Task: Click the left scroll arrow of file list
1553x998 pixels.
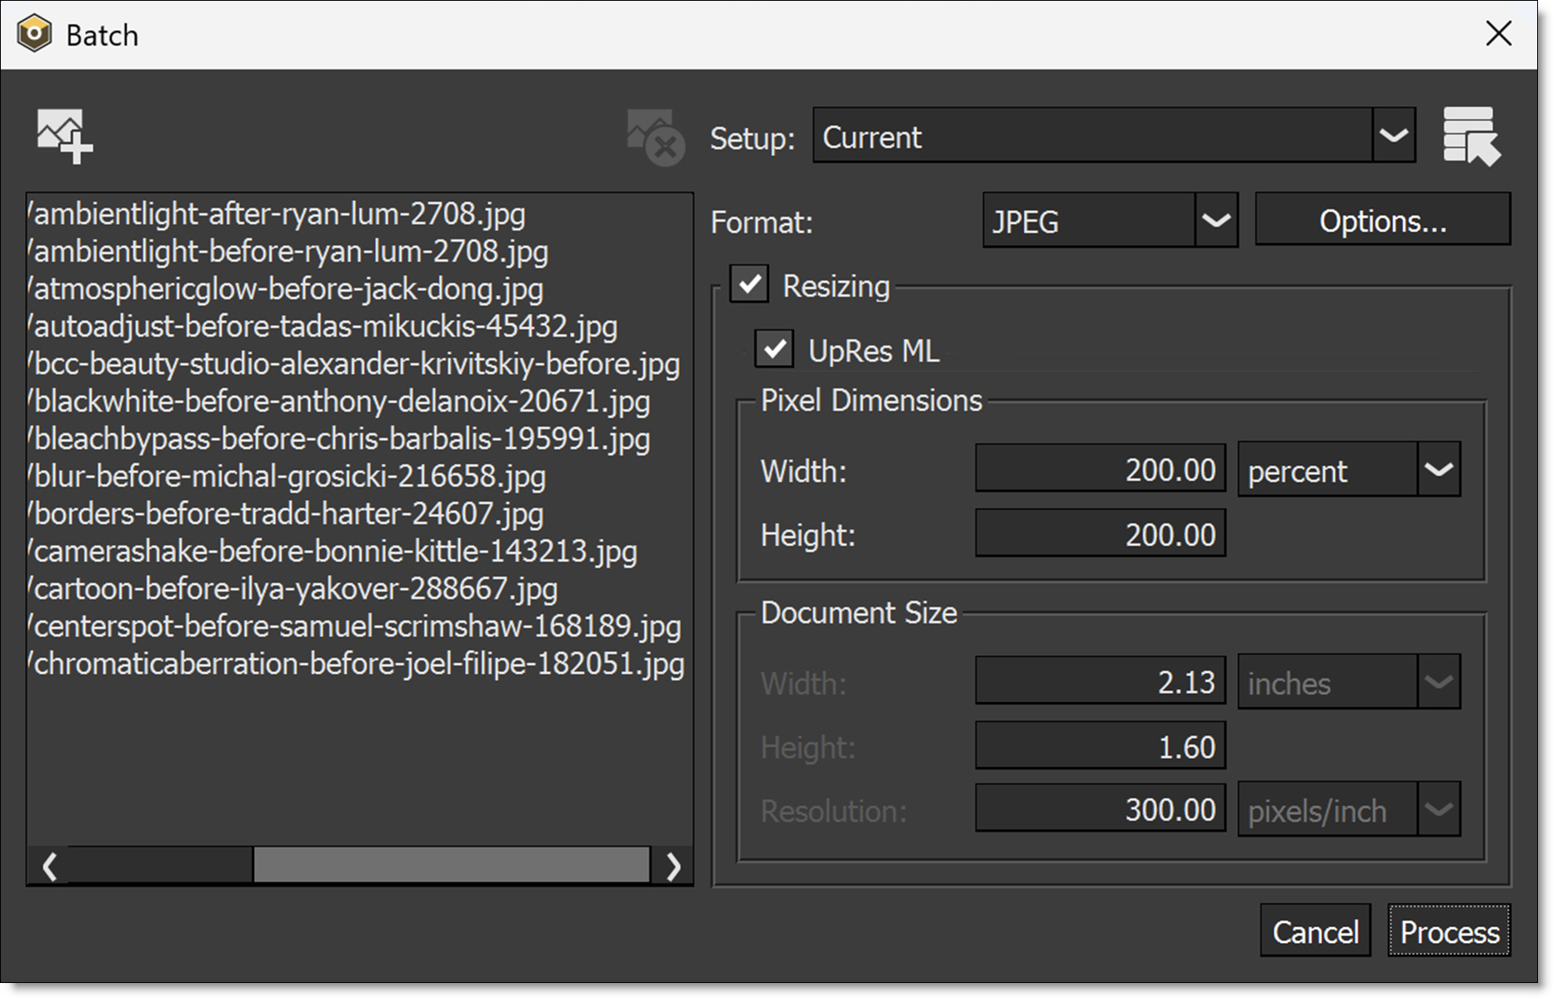Action: (49, 866)
